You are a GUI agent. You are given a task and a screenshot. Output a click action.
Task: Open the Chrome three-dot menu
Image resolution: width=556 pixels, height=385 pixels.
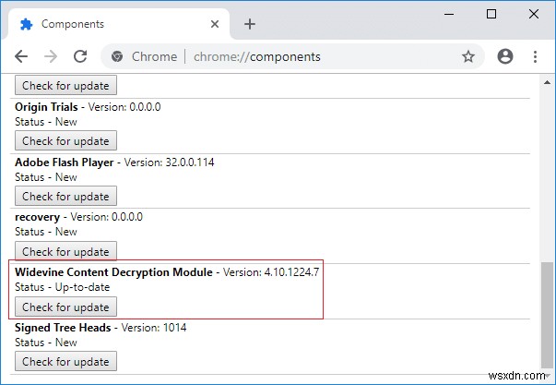pos(535,56)
